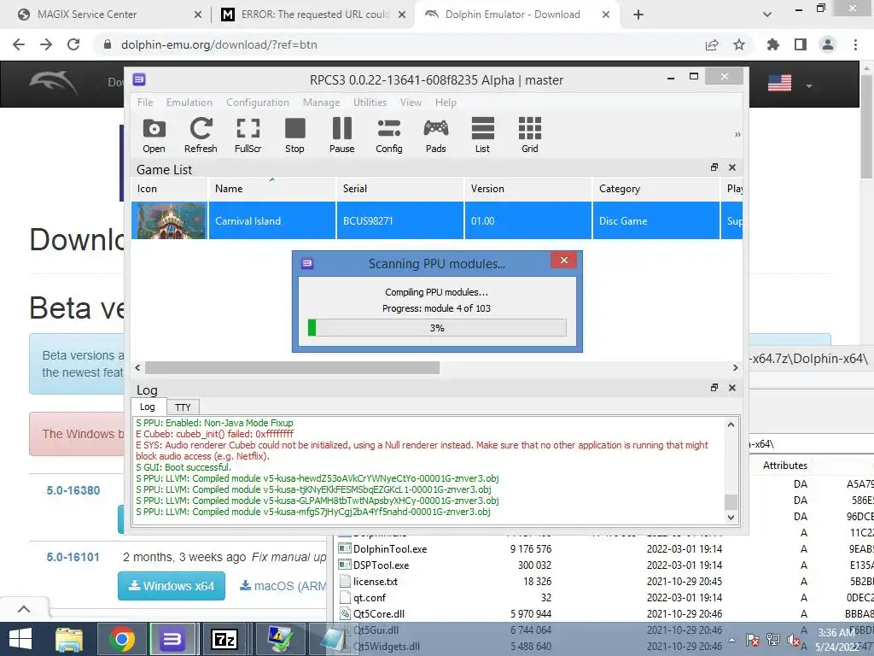Open the Help menu in RPCS3
The height and width of the screenshot is (656, 874).
(x=446, y=102)
